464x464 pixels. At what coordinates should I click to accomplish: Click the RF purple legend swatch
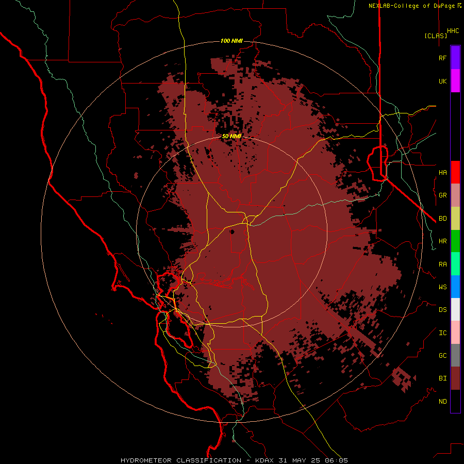(455, 58)
